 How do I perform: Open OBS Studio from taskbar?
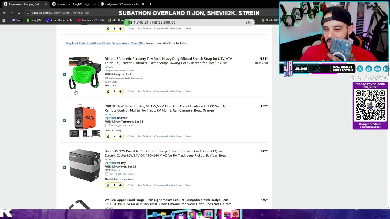coord(217,214)
